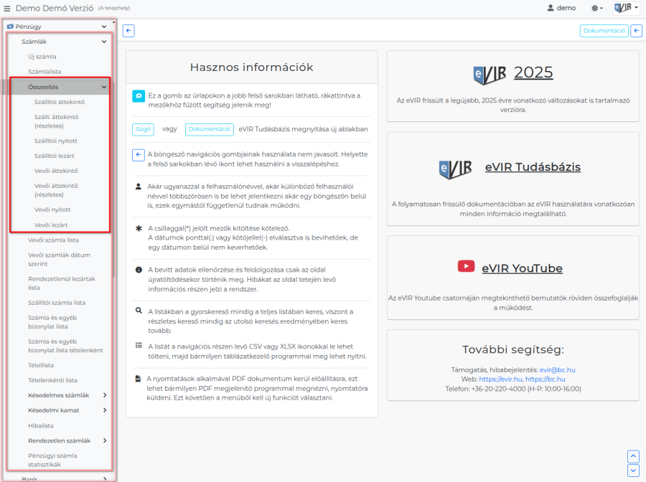This screenshot has height=482, width=646.
Task: Expand the Rendezetlen számlák submenu
Action: [x=104, y=440]
